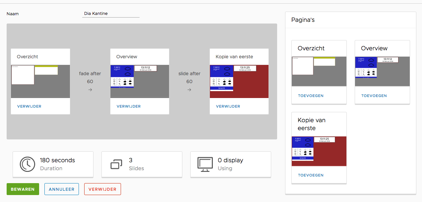The height and width of the screenshot is (202, 422).
Task: Add the Overzicht page with TOEVOEGEN
Action: (x=311, y=96)
